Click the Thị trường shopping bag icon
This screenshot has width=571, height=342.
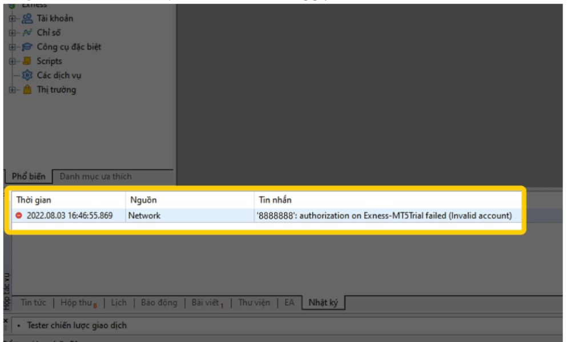pyautogui.click(x=27, y=89)
